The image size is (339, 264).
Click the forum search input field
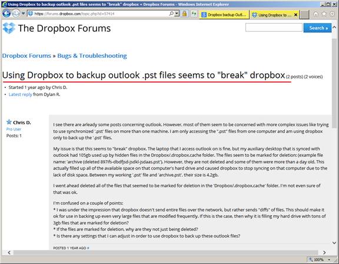[274, 28]
